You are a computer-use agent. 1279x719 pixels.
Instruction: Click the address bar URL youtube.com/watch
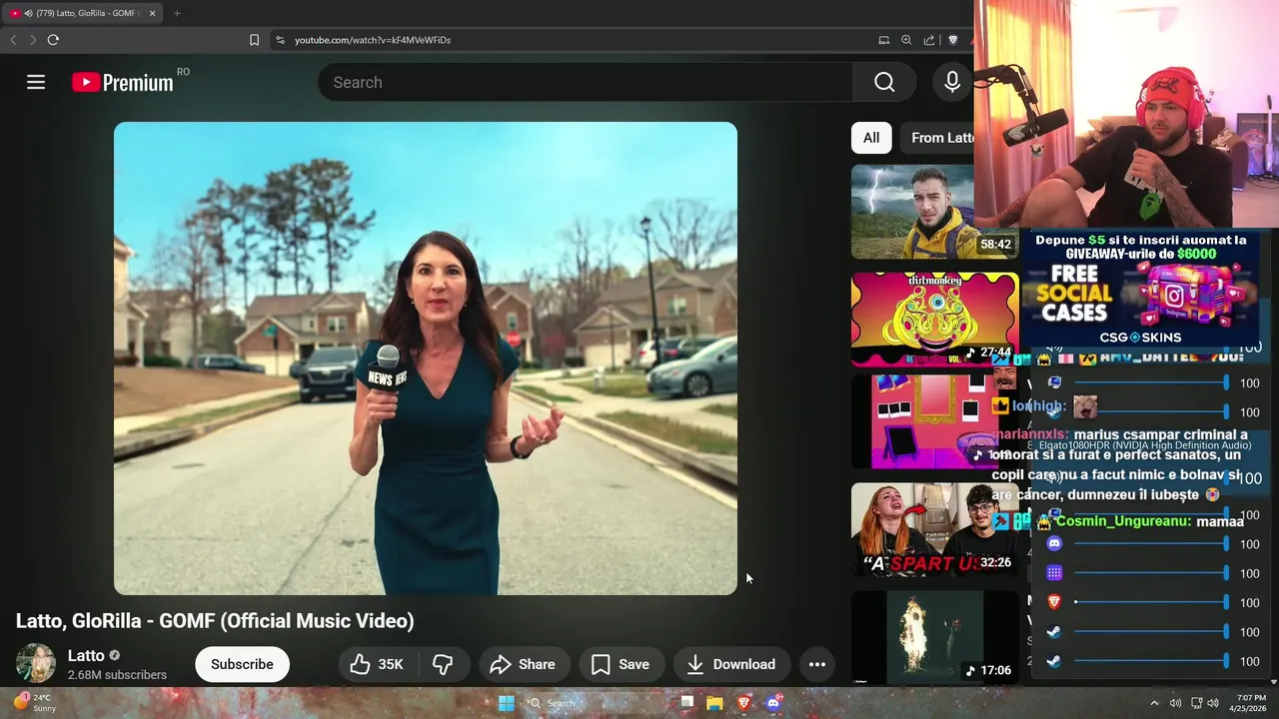[373, 40]
